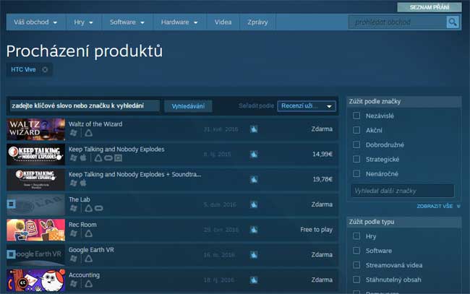Image resolution: width=470 pixels, height=294 pixels.
Task: Click HTC Vive triangle icon under The Lab
Action: click(x=88, y=208)
